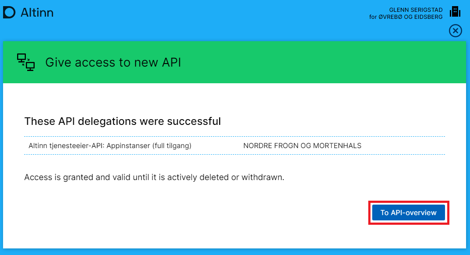Click the 'Access is granted and valid' message
470x255 pixels.
(154, 177)
